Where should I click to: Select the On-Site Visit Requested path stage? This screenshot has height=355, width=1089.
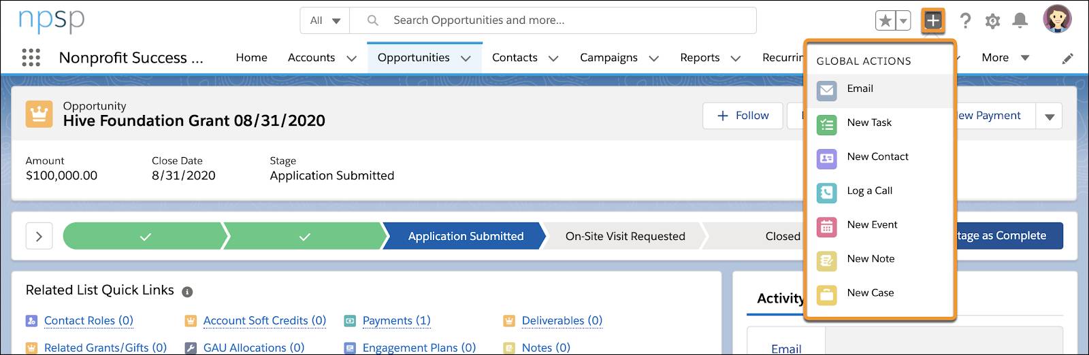click(625, 236)
